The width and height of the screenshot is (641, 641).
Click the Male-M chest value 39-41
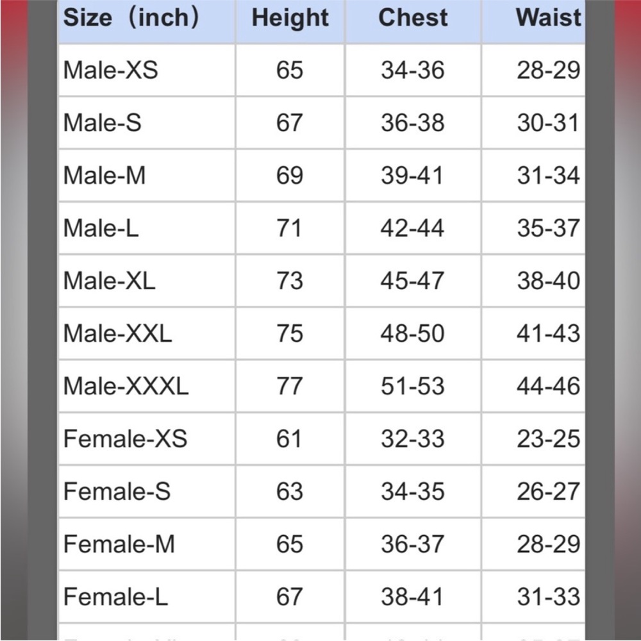tap(412, 176)
